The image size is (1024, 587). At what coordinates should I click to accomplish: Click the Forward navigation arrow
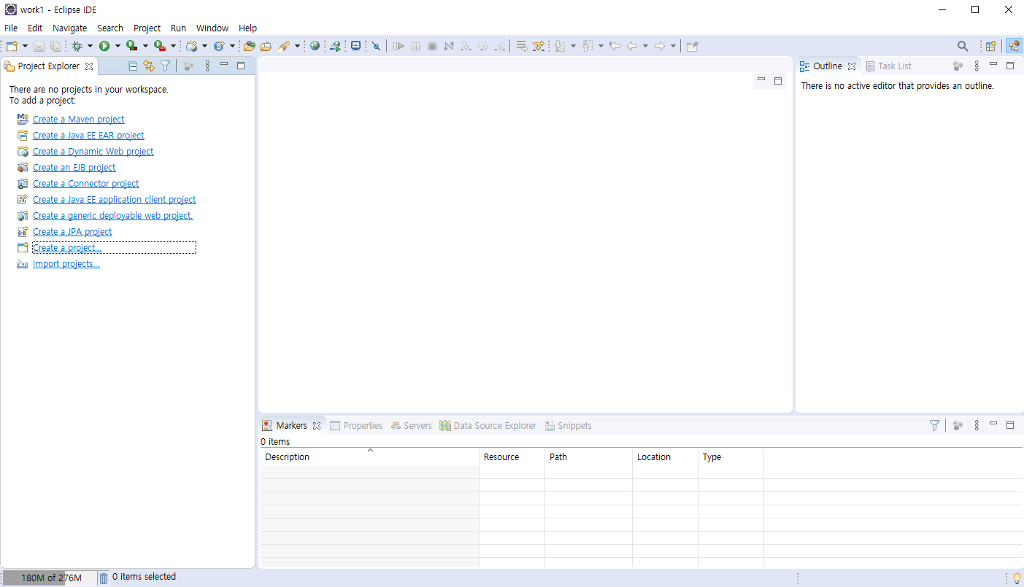click(660, 46)
